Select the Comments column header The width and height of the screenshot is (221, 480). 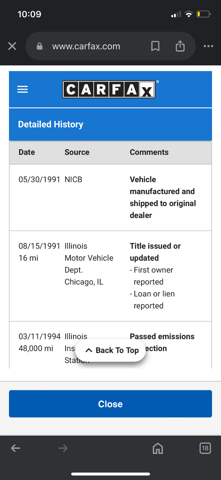click(149, 152)
